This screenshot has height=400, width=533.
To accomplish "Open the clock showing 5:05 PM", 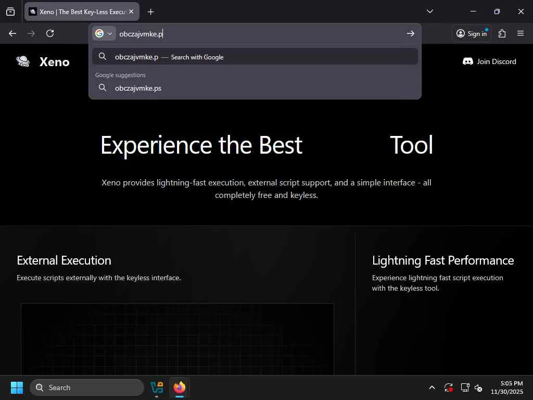I will coord(507,387).
